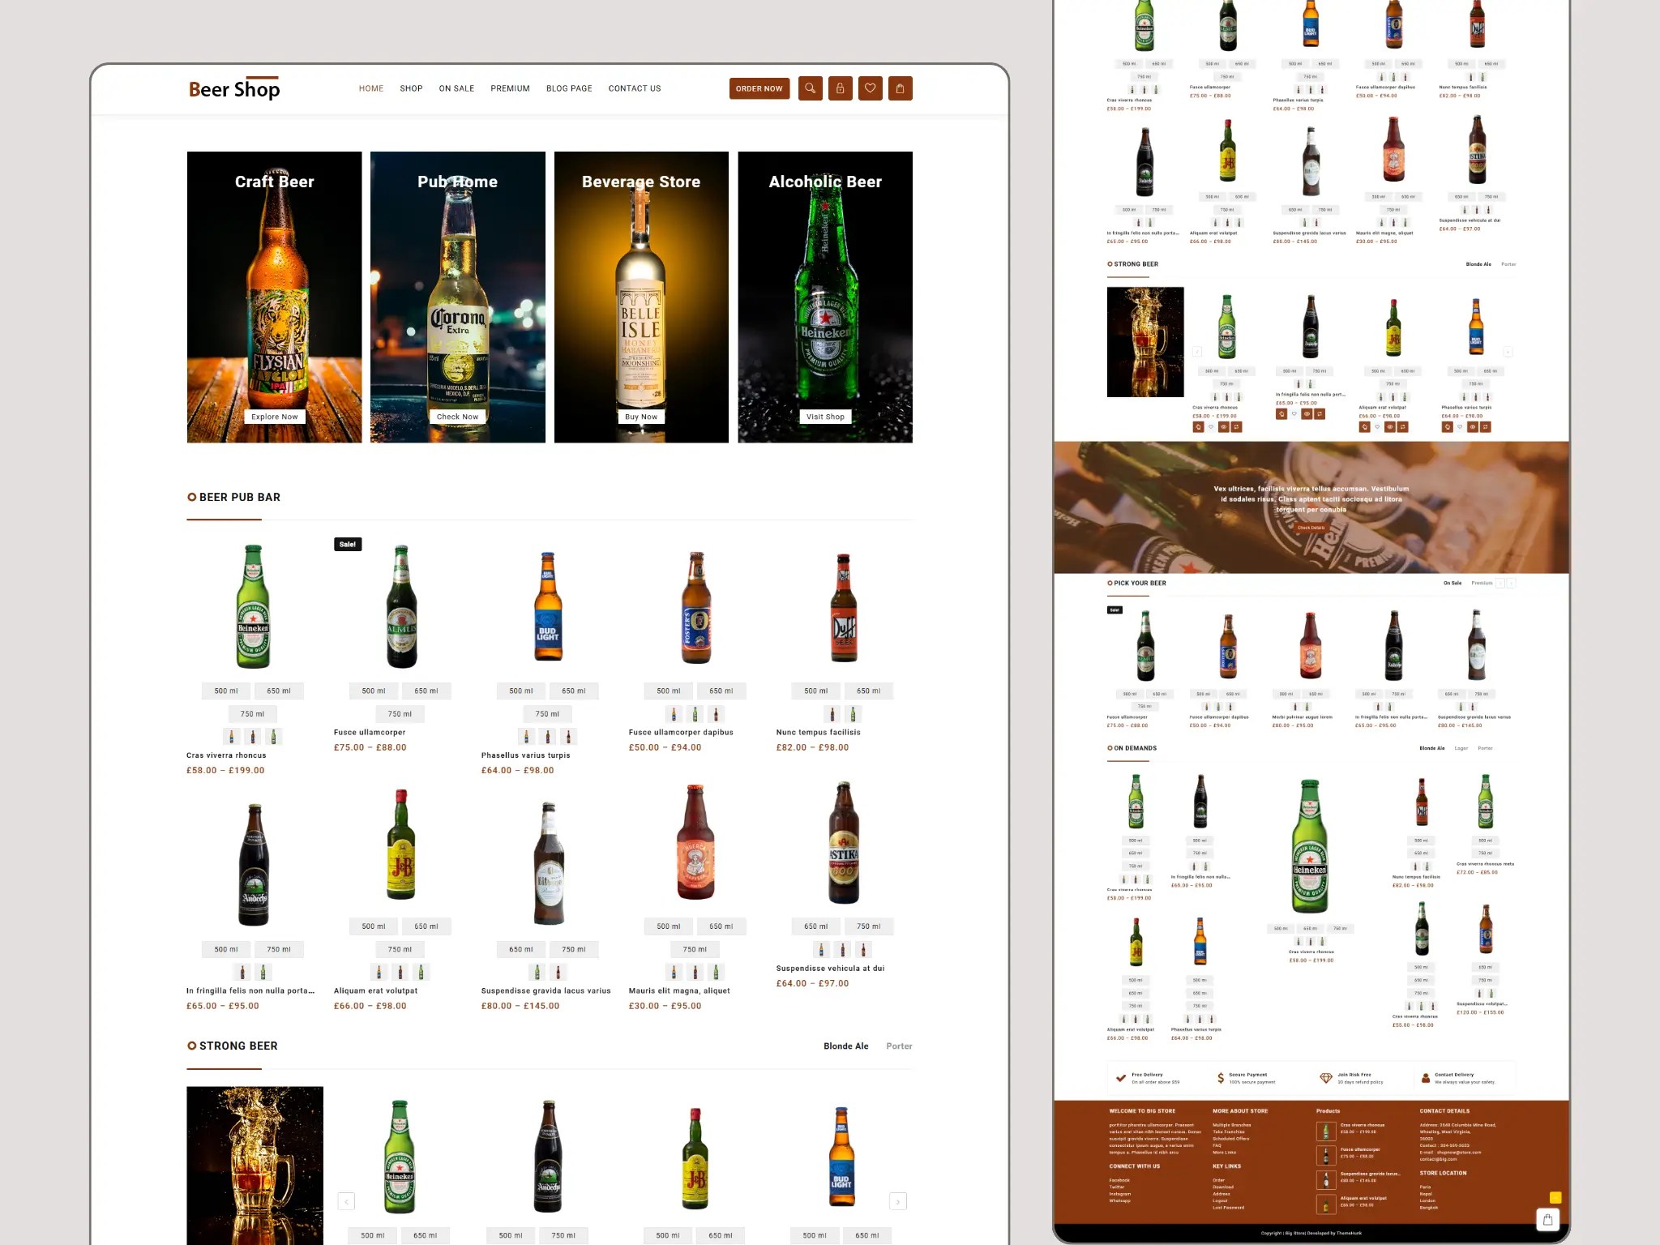This screenshot has width=1660, height=1245.
Task: Open the wishlist heart icon in the header
Action: (x=871, y=88)
